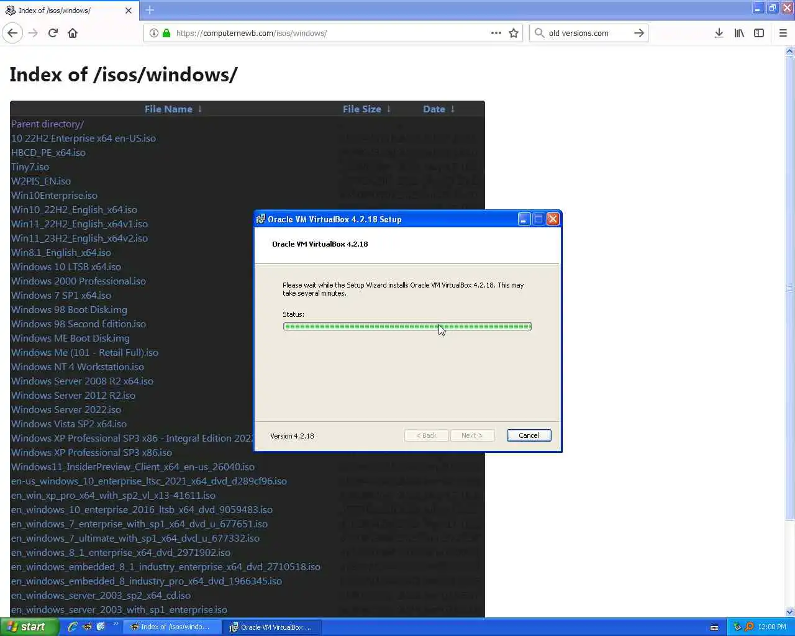Open the Windows Start menu
The image size is (795, 636).
point(29,627)
